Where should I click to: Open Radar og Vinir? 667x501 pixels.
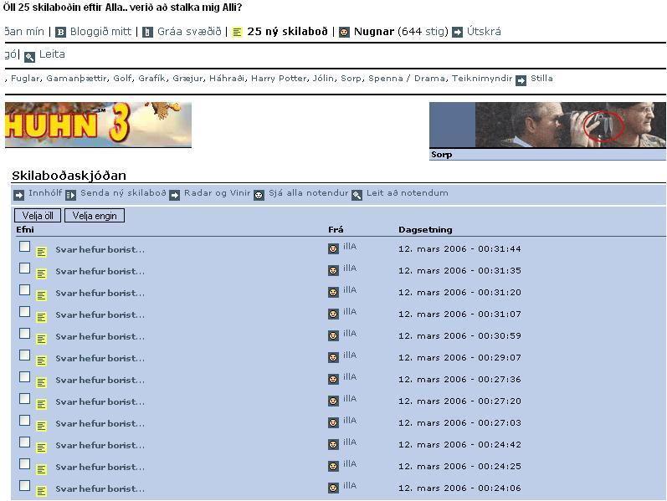pos(217,193)
